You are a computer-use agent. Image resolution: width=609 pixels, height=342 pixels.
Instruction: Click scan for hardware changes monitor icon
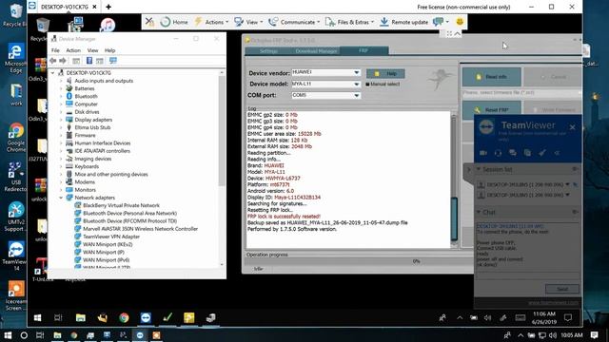coord(113,61)
